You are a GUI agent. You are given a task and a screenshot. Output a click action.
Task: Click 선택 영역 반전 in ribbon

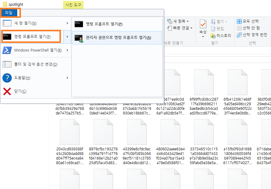(252, 35)
